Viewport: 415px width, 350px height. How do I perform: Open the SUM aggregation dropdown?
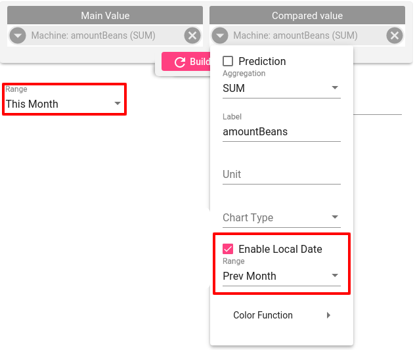(281, 88)
